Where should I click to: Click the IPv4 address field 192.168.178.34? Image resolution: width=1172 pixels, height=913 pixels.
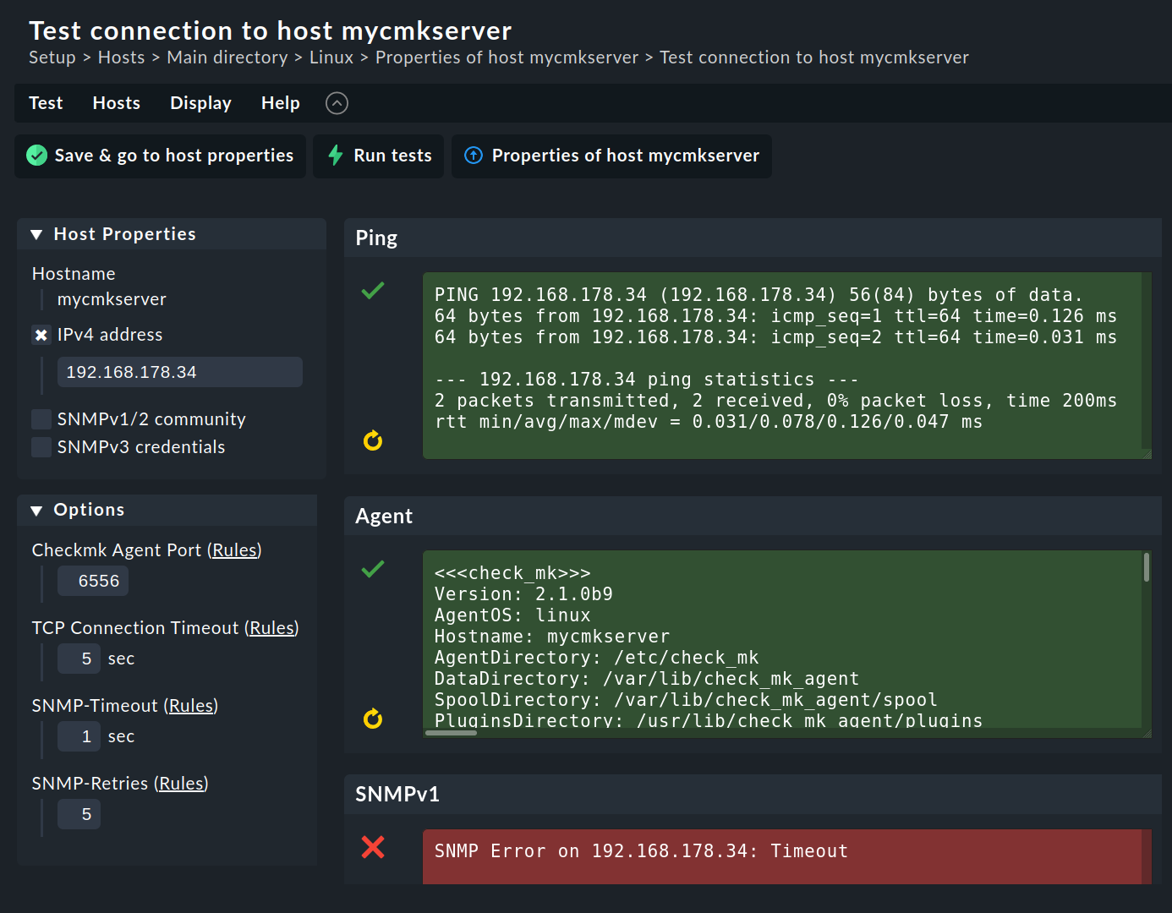180,372
